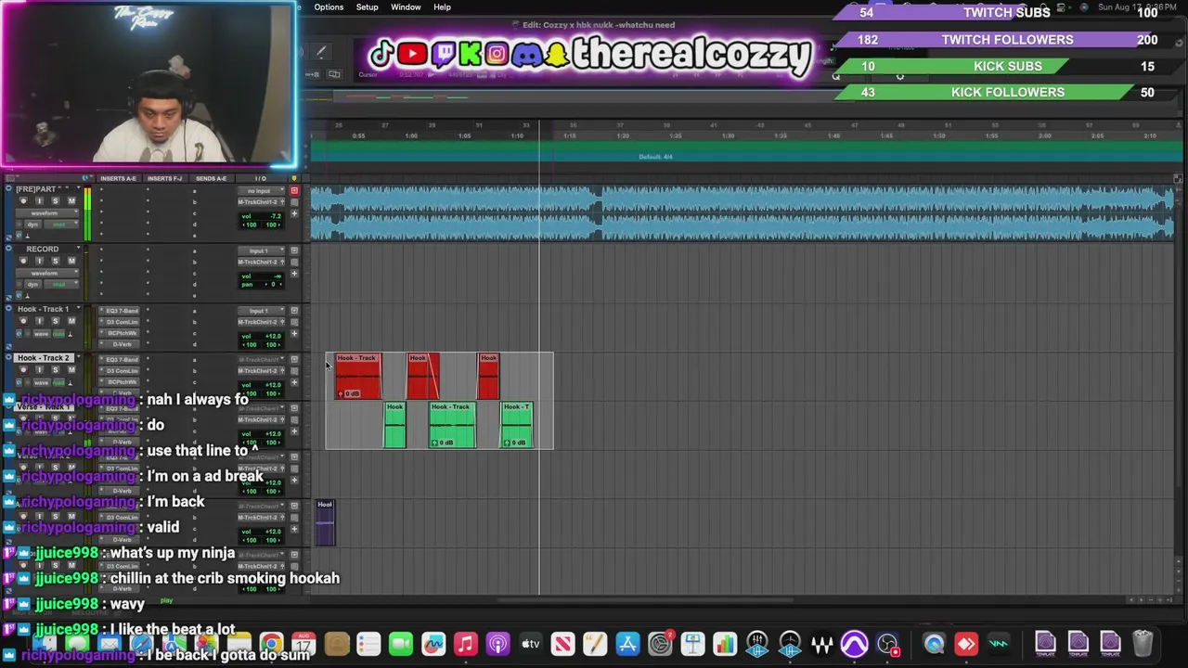
Task: Click the [FRE]PART blue waveform clip
Action: 742,213
